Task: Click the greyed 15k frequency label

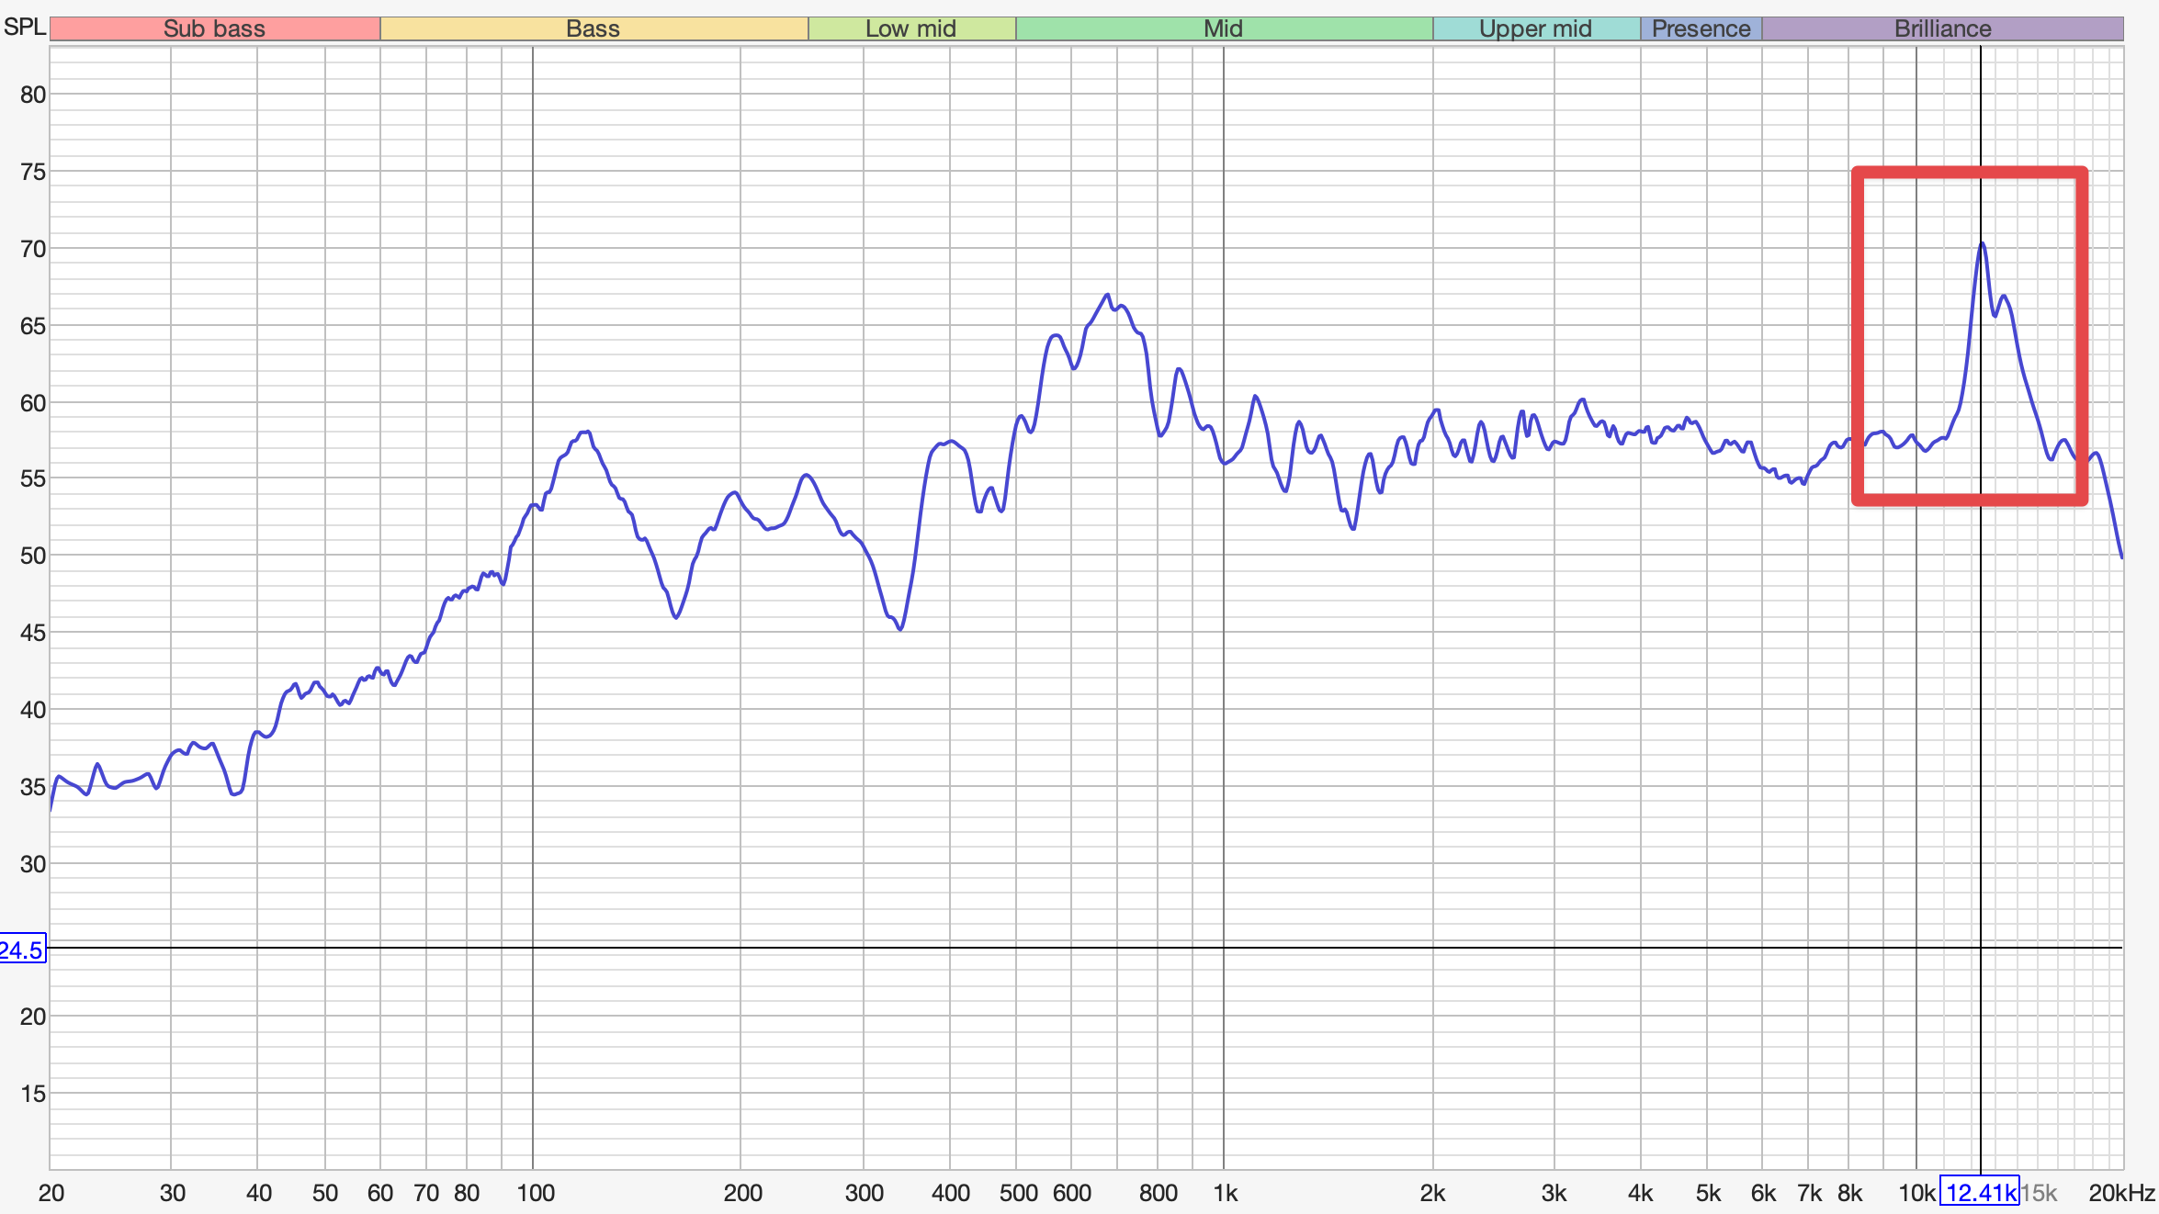Action: (x=2039, y=1193)
